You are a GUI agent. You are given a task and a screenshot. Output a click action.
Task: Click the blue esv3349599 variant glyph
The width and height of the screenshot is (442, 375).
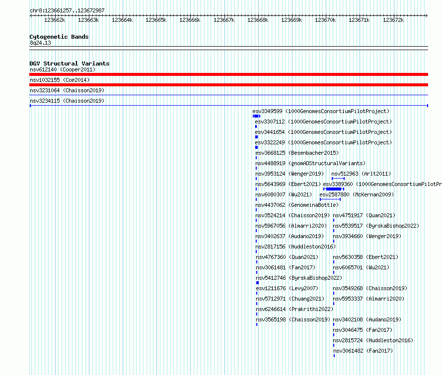pos(257,116)
